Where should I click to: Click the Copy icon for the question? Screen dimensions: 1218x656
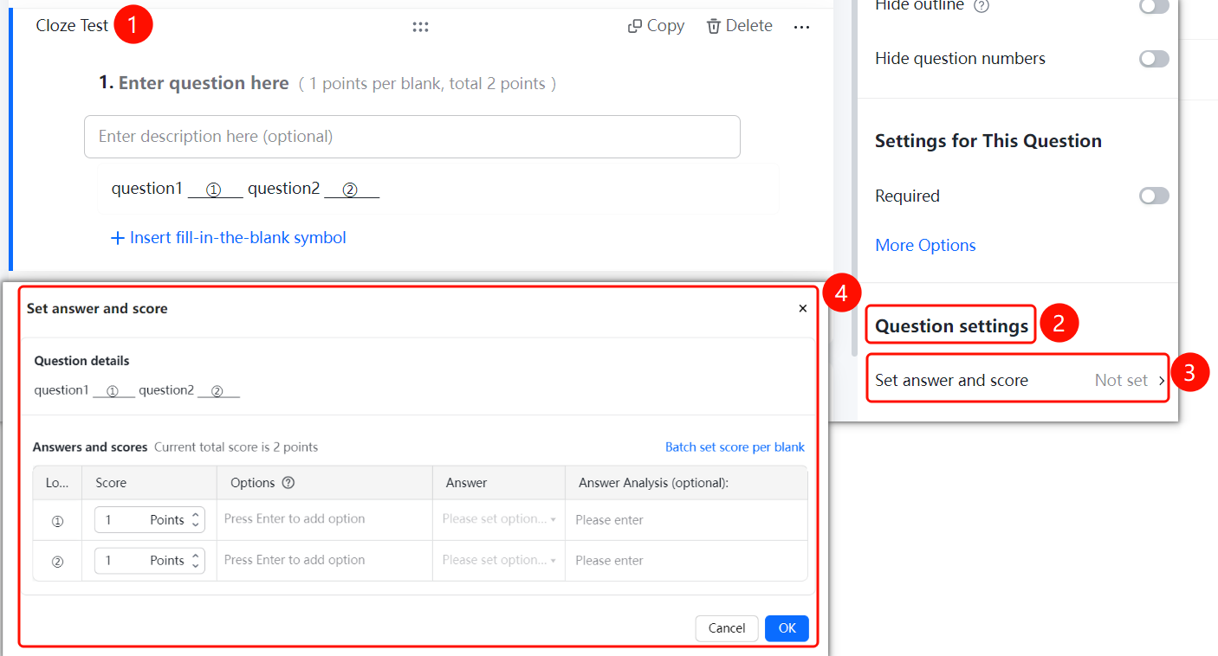(x=635, y=26)
